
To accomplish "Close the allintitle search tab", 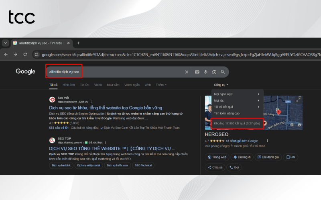I will pyautogui.click(x=68, y=43).
